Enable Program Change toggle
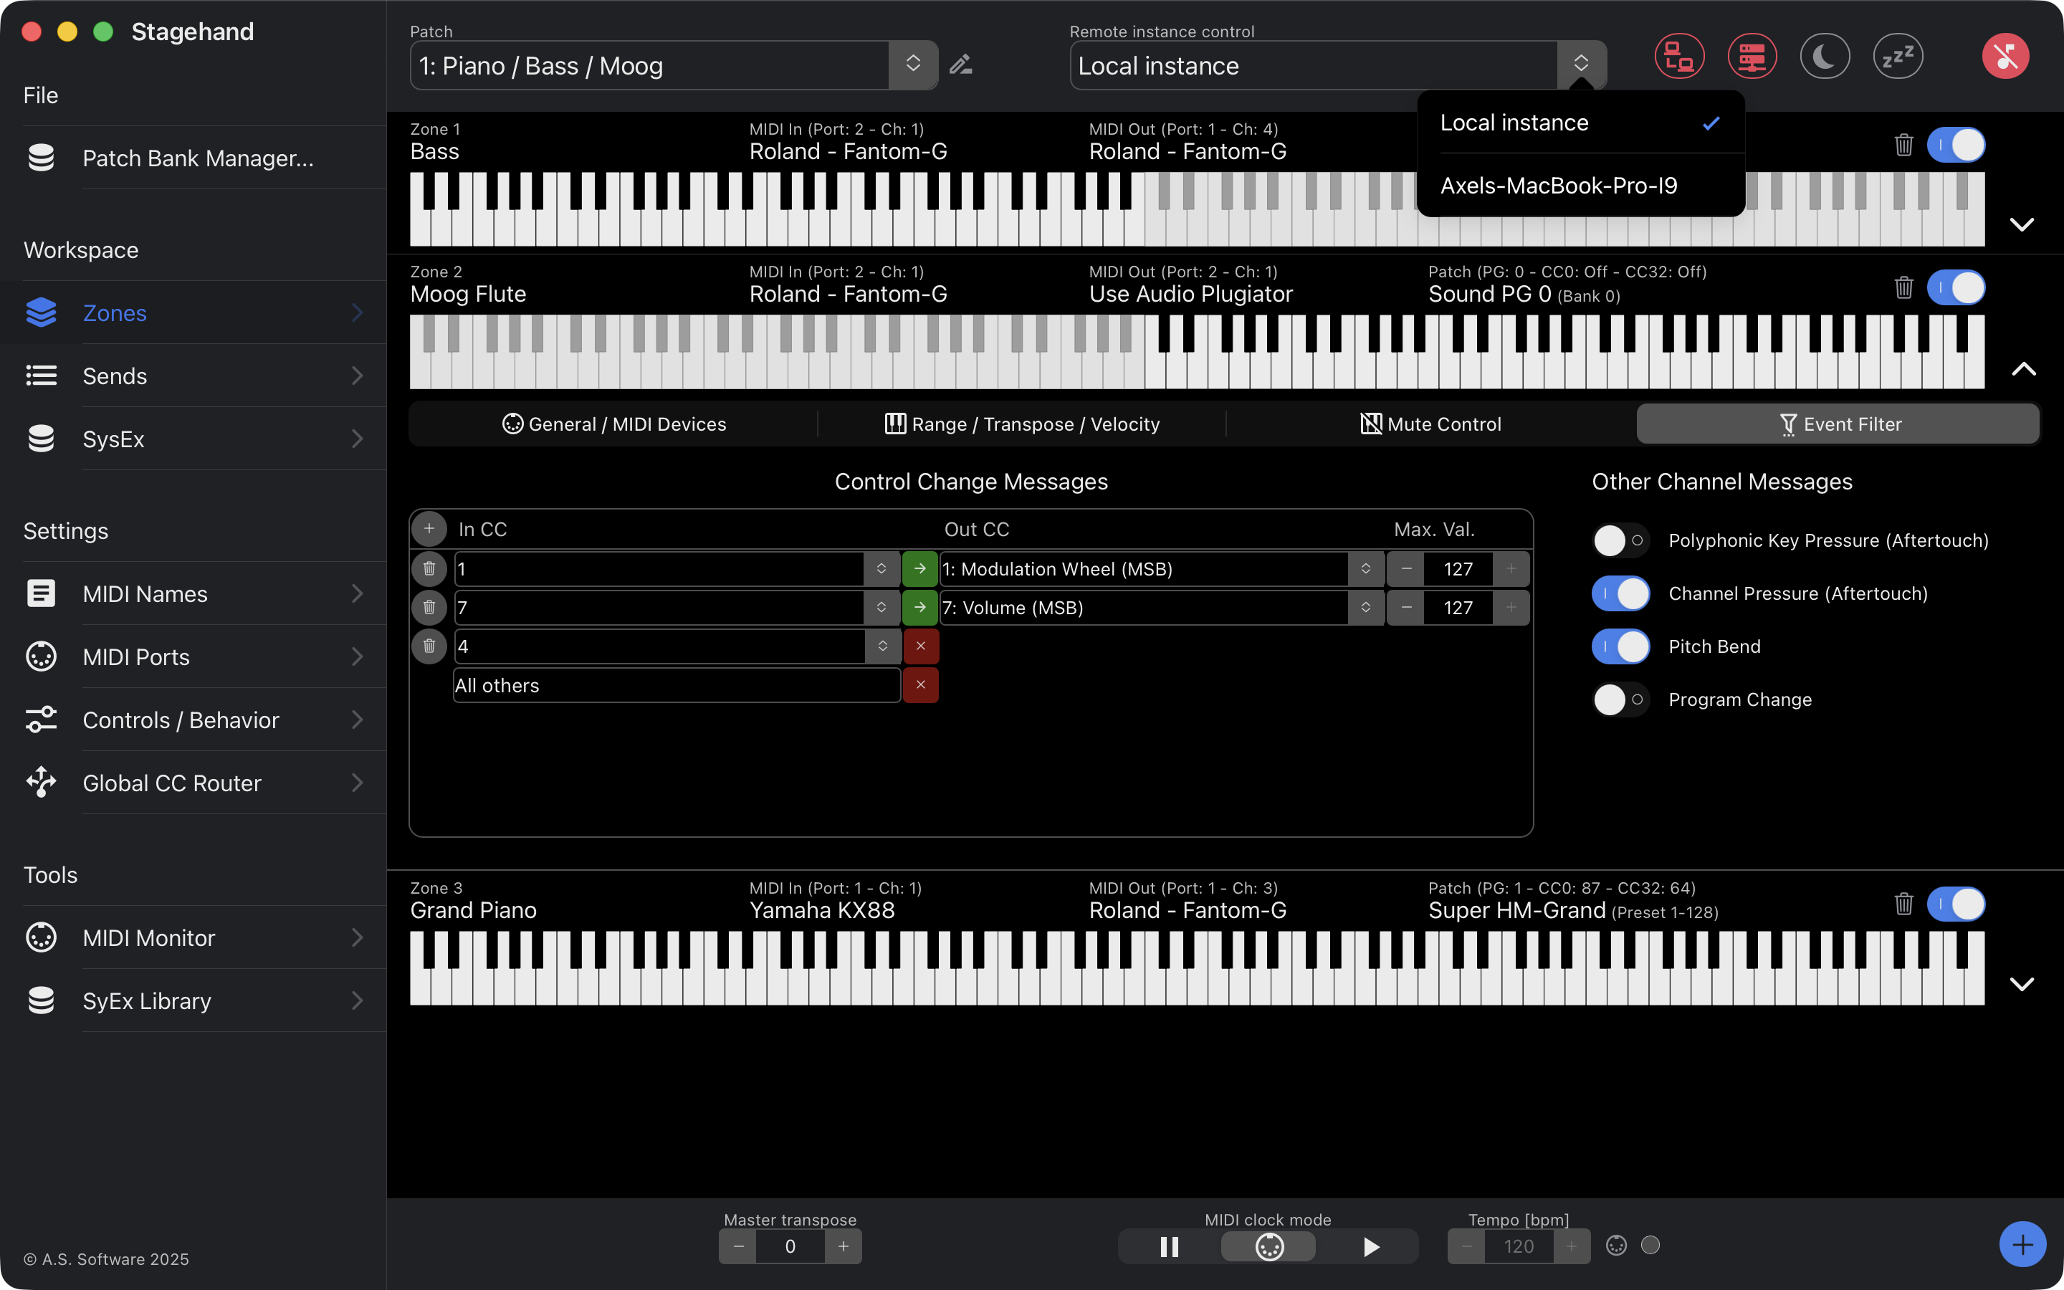The width and height of the screenshot is (2064, 1290). pyautogui.click(x=1620, y=699)
